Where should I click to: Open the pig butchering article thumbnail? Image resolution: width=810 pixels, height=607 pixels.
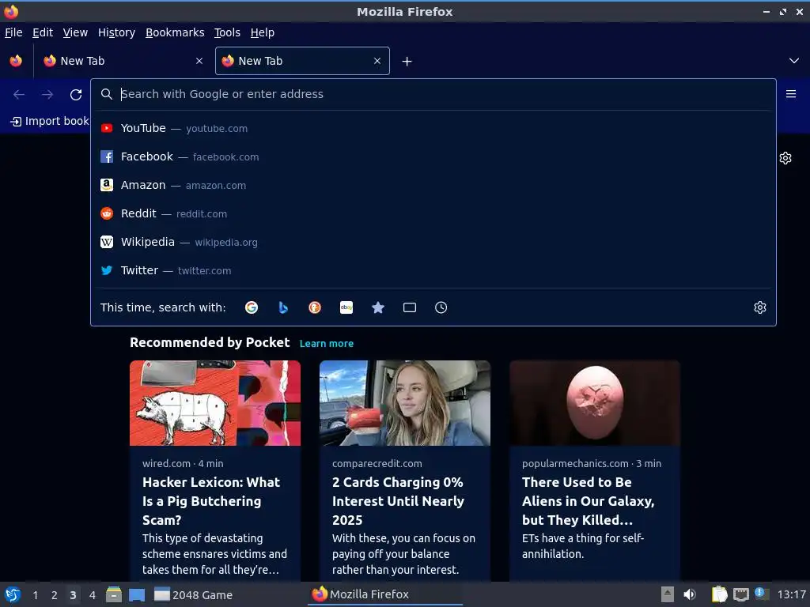pyautogui.click(x=215, y=403)
